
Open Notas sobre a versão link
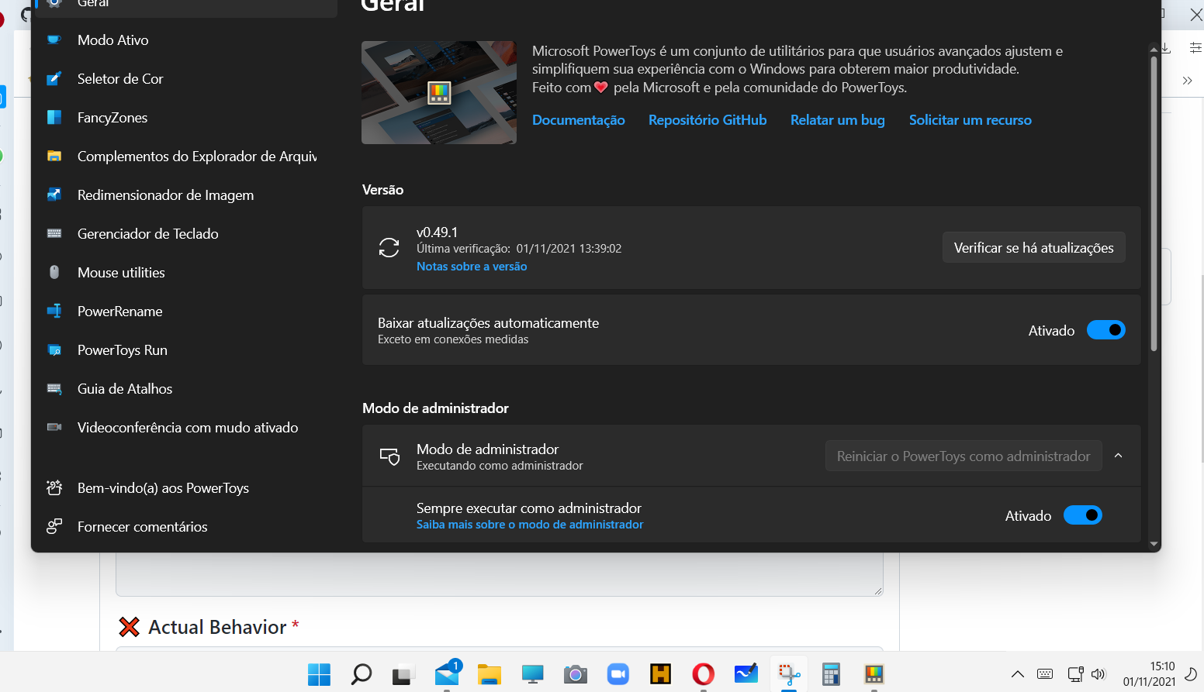click(472, 267)
